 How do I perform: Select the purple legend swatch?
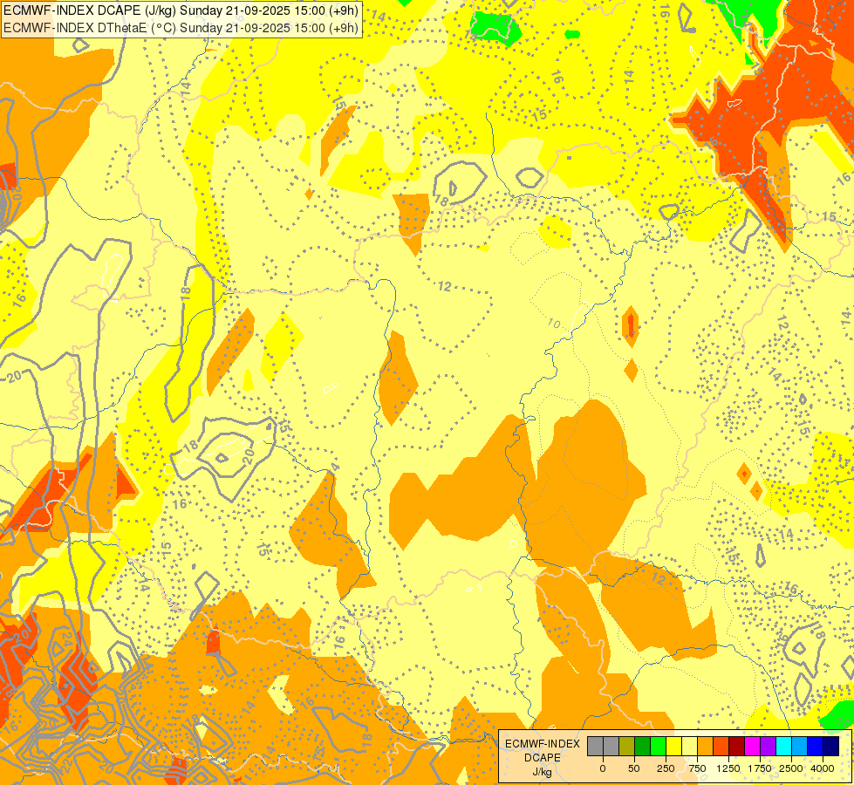pos(768,747)
